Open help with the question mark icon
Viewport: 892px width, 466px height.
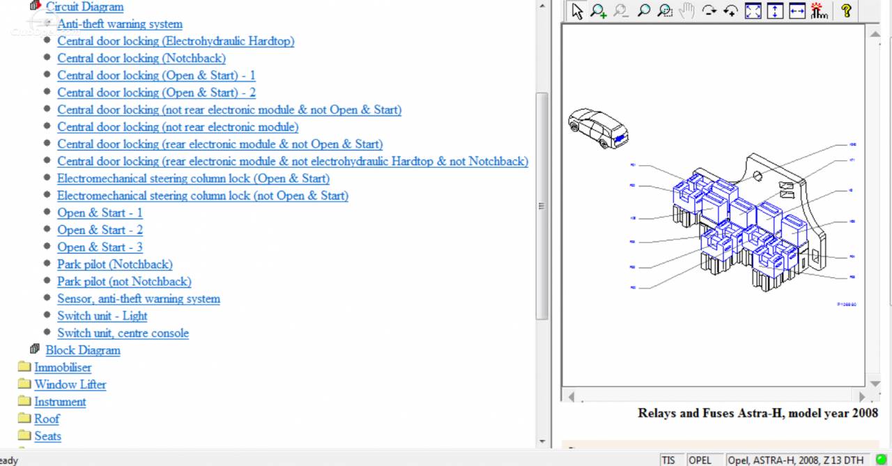pyautogui.click(x=846, y=11)
